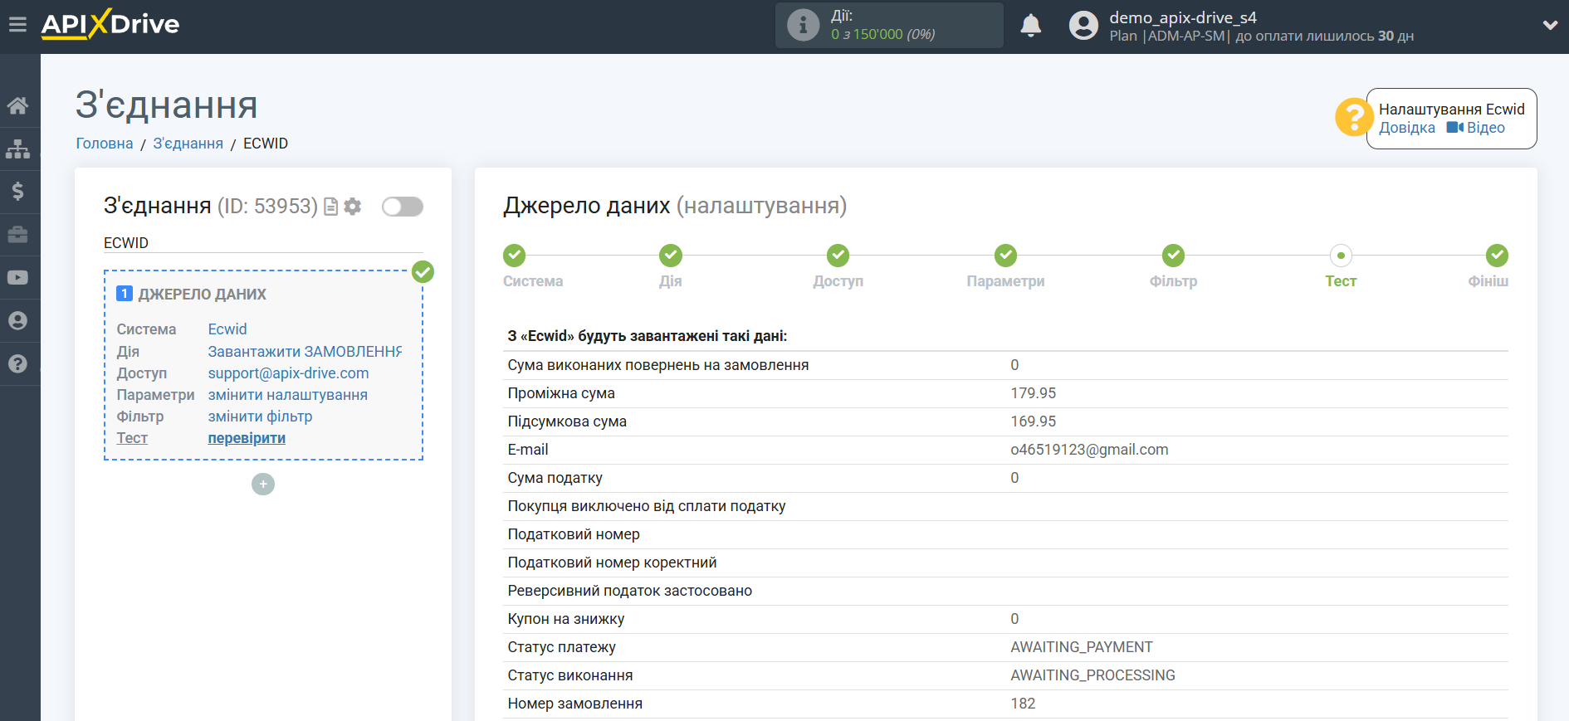
Task: Click the З'єднання breadcrumb link
Action: coord(188,144)
